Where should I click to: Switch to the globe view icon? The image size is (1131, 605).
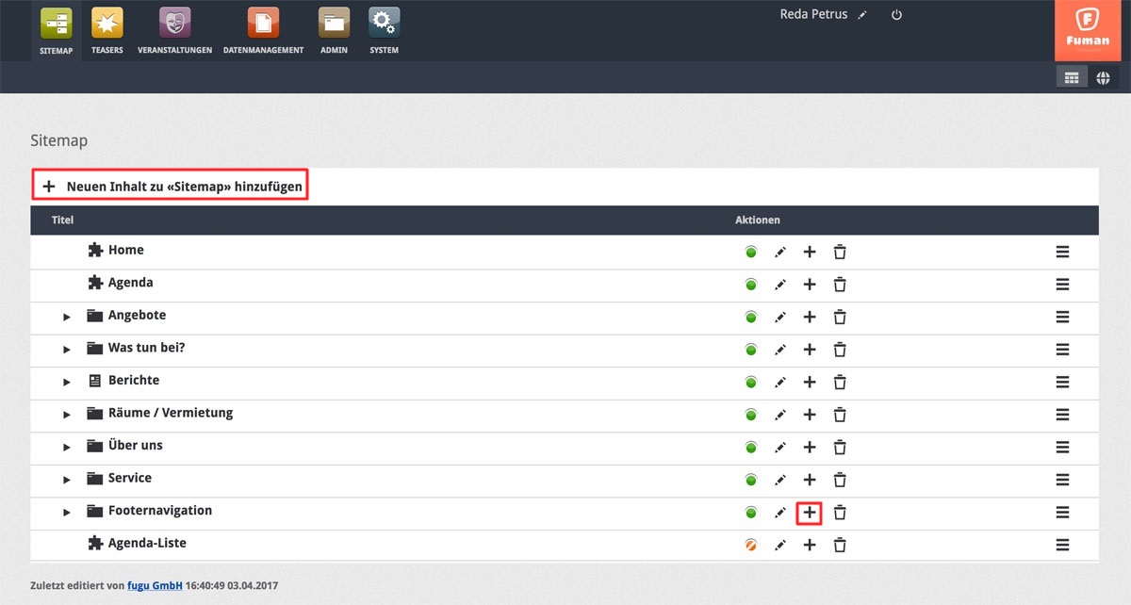(1103, 78)
